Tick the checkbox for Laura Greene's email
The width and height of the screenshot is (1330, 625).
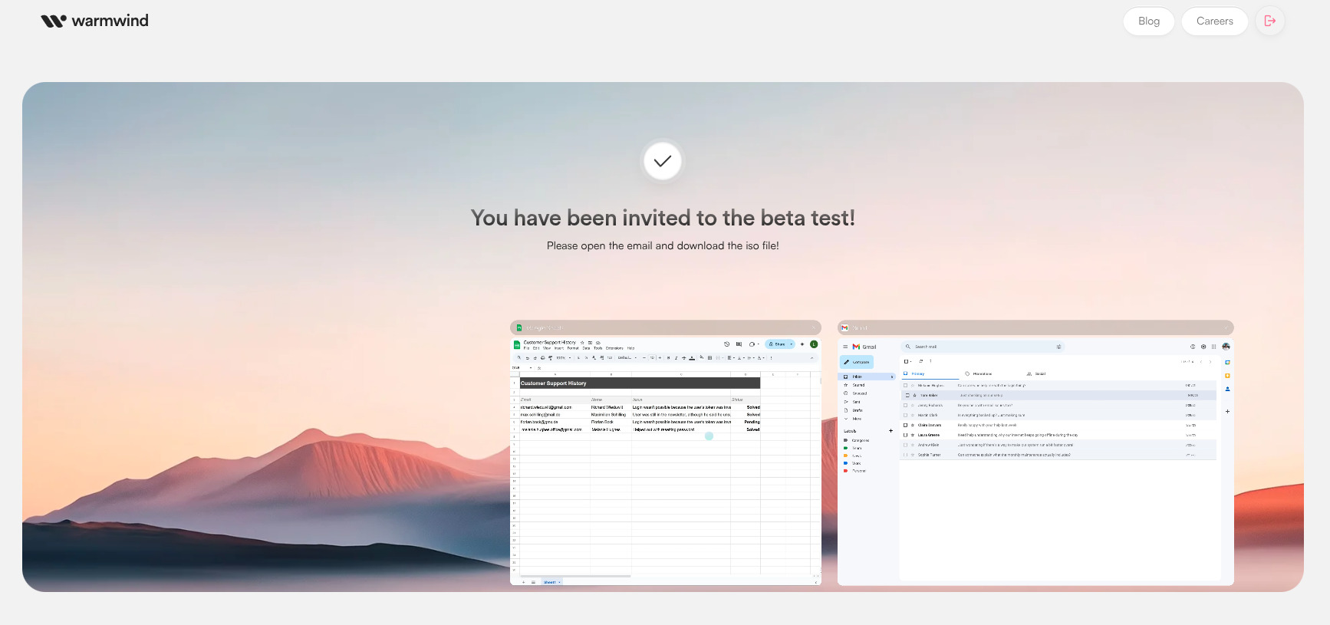[x=905, y=435]
